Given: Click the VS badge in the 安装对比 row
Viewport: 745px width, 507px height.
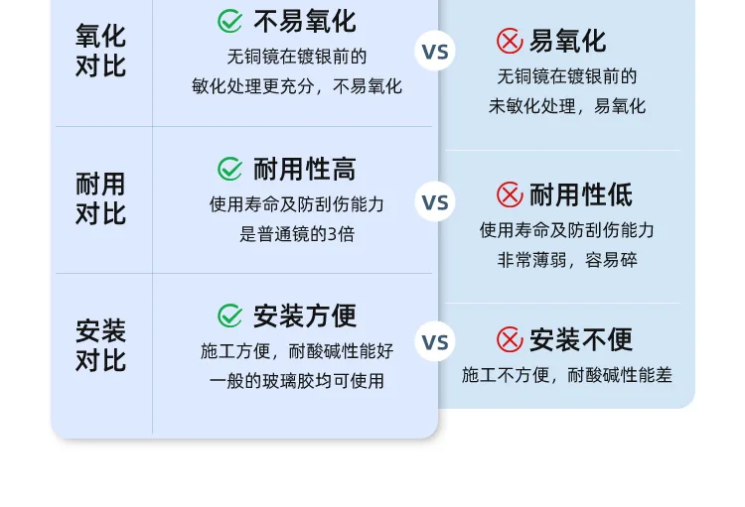Looking at the screenshot, I should coord(435,341).
